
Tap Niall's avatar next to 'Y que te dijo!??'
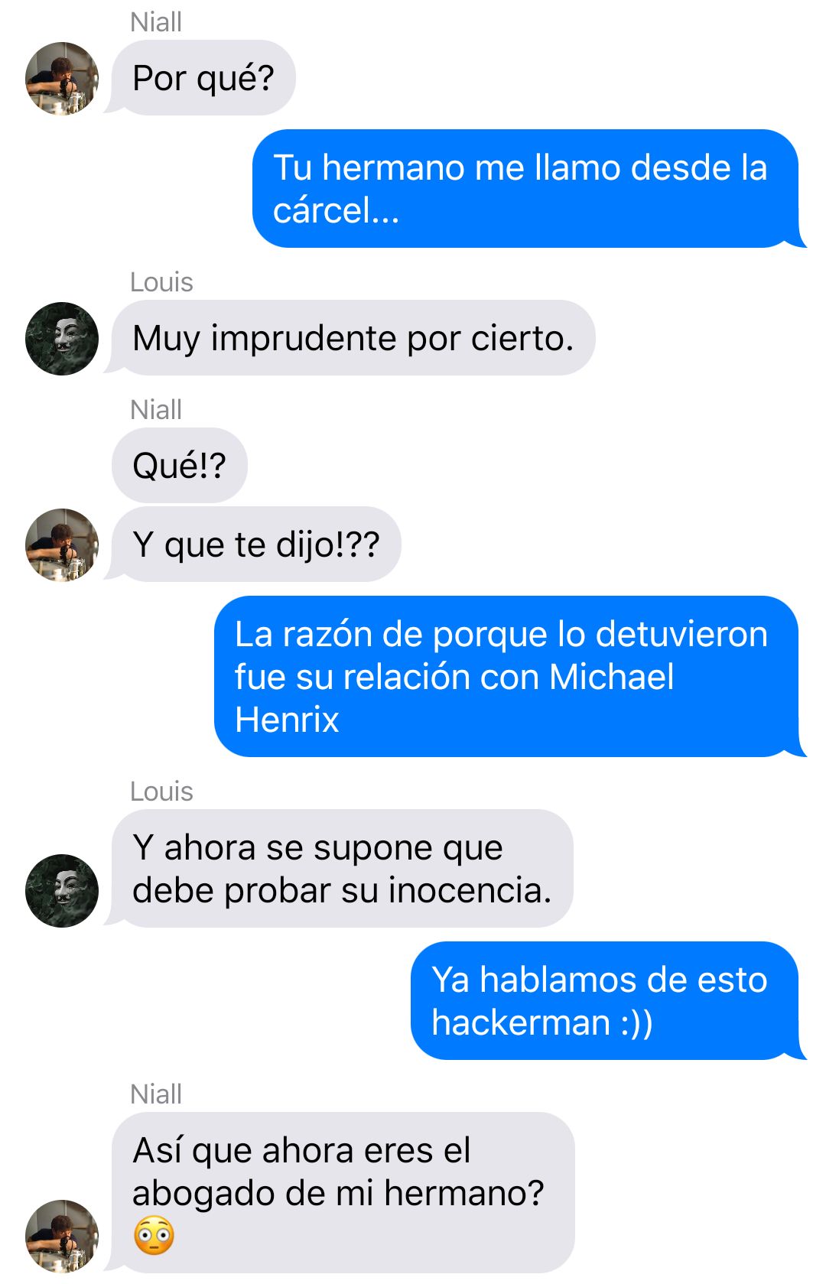click(x=62, y=545)
